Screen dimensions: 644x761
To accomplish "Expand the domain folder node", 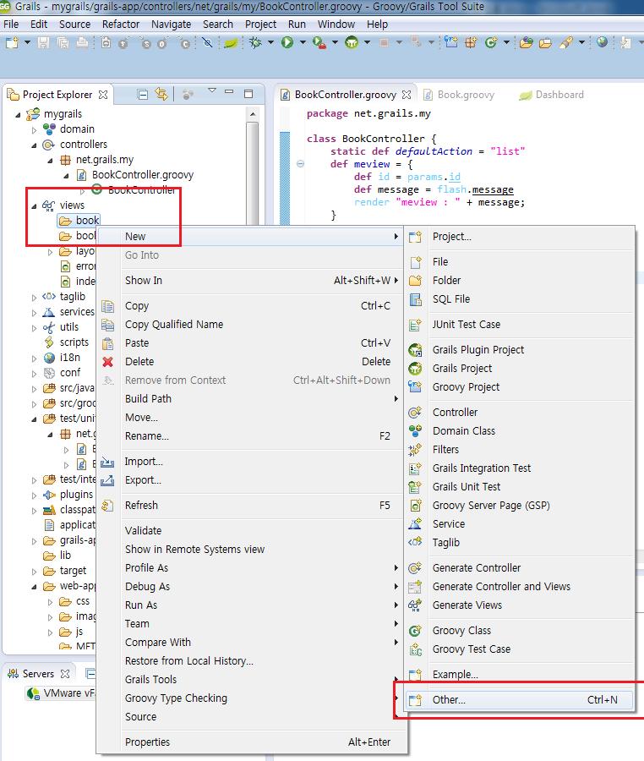I will (34, 130).
